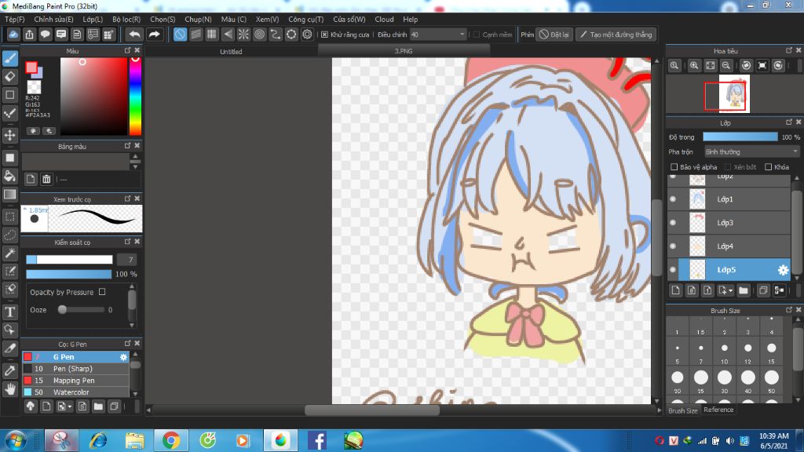
Task: Open the Cloud menu
Action: point(384,19)
